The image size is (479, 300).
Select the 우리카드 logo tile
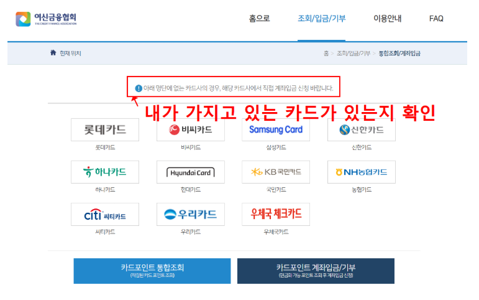click(191, 214)
